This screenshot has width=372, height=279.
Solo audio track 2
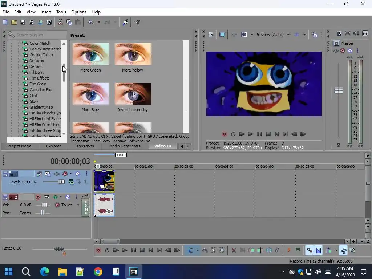tap(76, 197)
